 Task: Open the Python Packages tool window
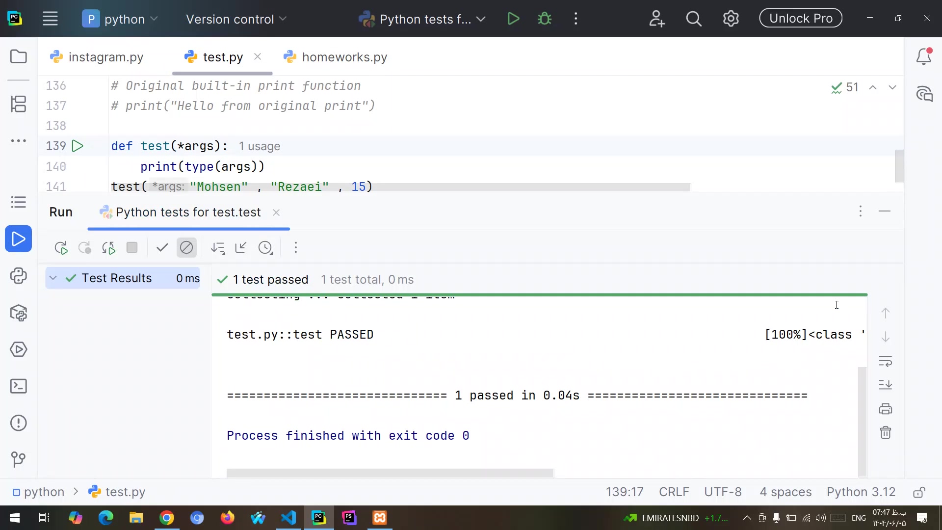tap(18, 313)
